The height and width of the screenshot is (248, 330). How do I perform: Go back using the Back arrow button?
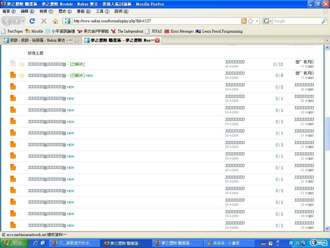(7, 21)
